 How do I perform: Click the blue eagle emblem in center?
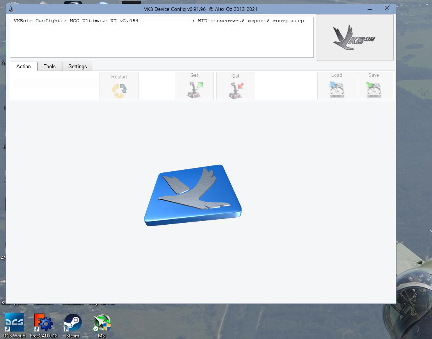pyautogui.click(x=192, y=195)
